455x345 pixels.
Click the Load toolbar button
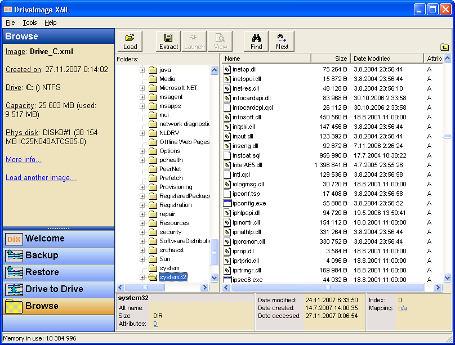pos(130,42)
